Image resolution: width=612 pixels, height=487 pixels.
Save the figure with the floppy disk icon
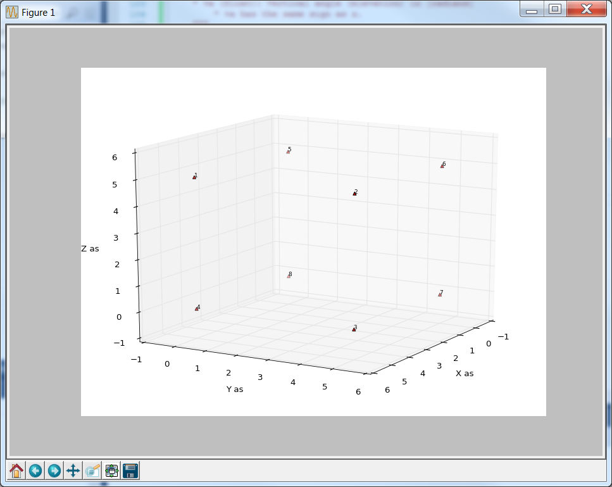click(x=130, y=471)
